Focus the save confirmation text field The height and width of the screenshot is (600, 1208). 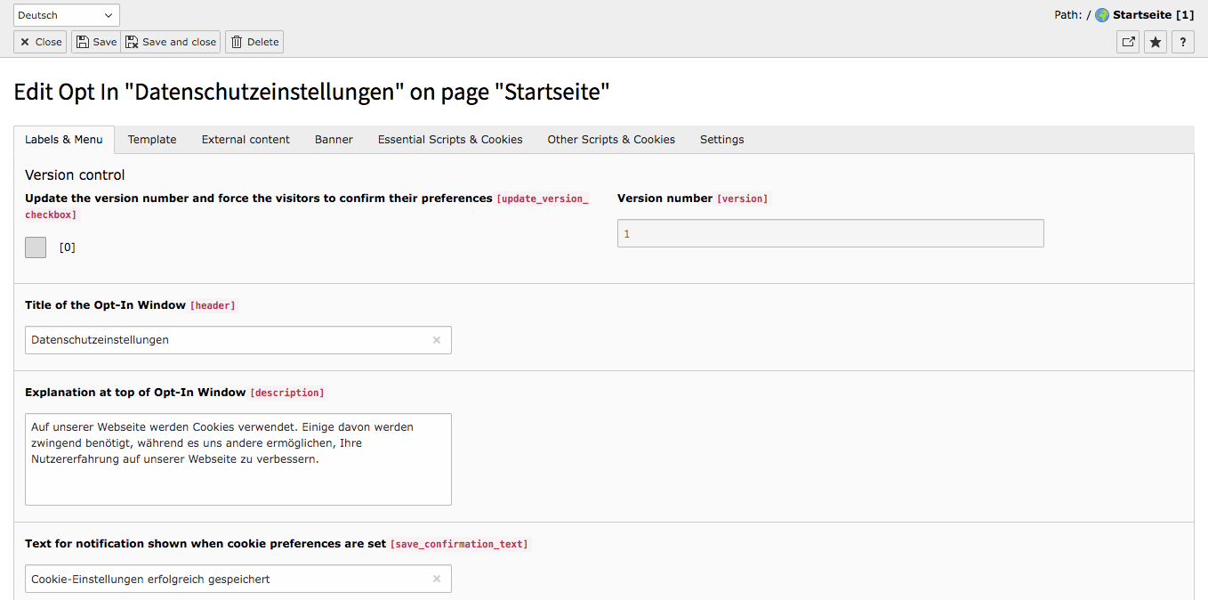238,579
